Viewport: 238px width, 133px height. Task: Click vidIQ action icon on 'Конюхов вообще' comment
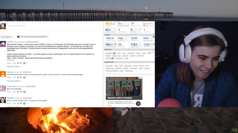click(x=24, y=77)
